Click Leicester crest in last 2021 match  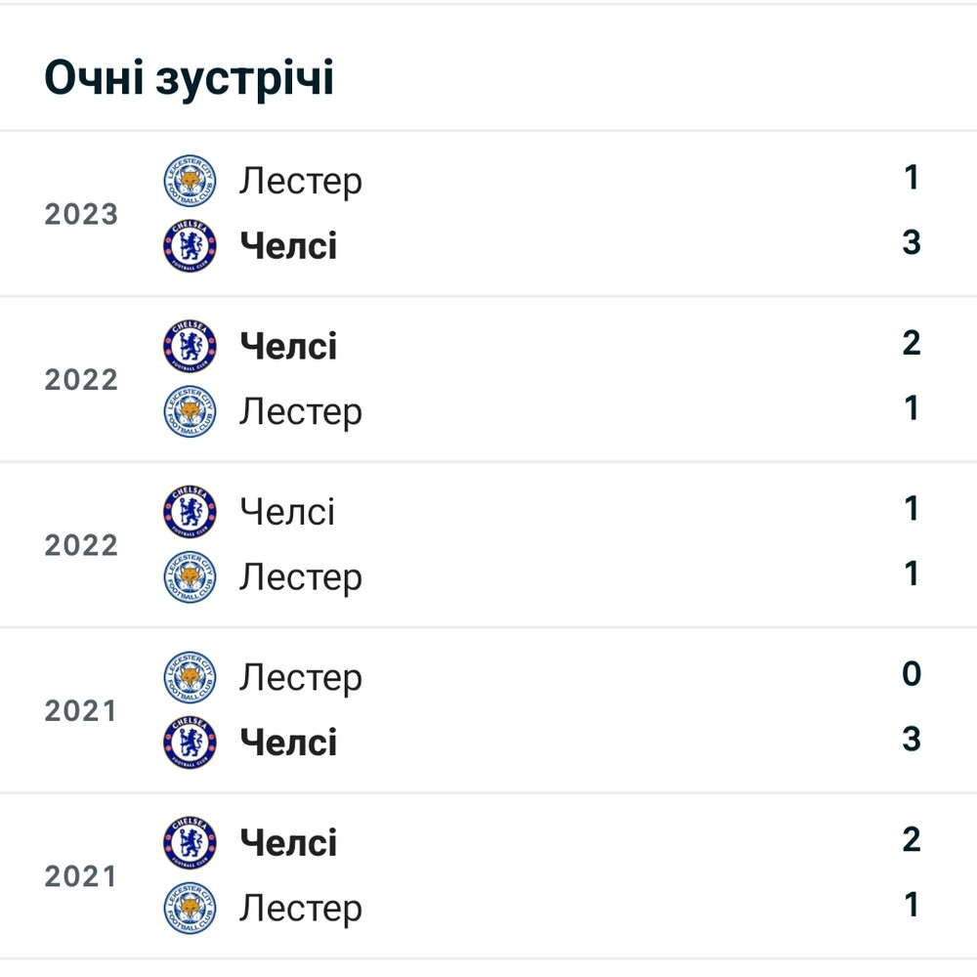tap(191, 908)
